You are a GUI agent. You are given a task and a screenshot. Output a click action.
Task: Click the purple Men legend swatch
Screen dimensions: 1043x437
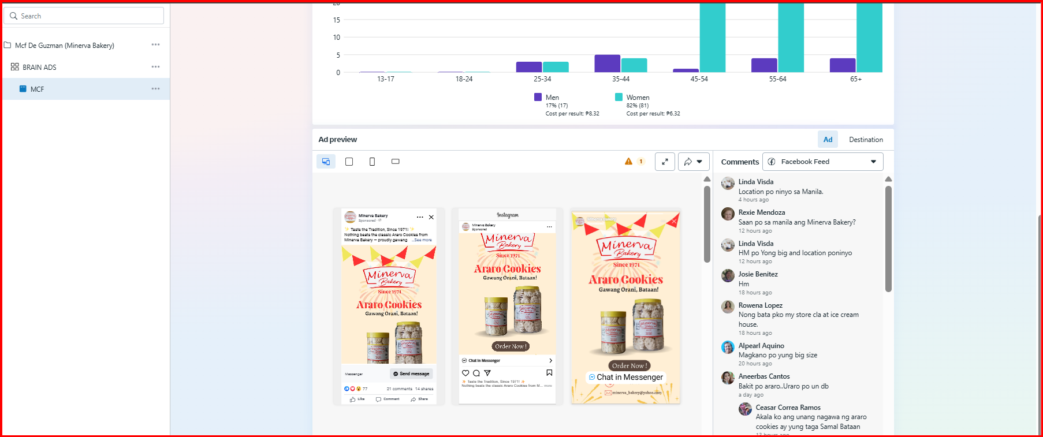point(538,98)
